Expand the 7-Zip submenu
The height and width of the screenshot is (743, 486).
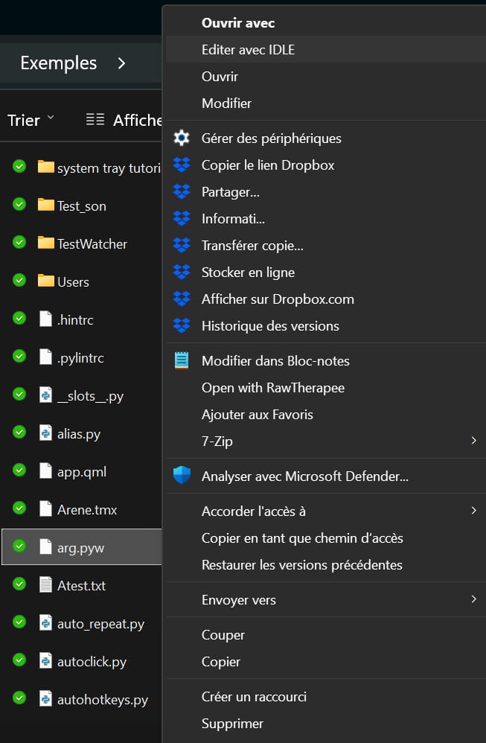pyautogui.click(x=473, y=441)
